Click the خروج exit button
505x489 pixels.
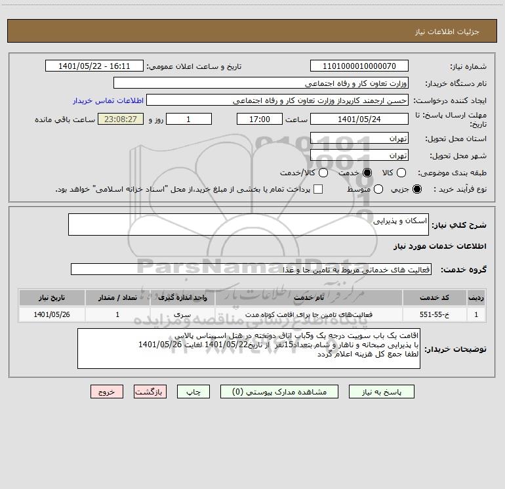(x=107, y=392)
